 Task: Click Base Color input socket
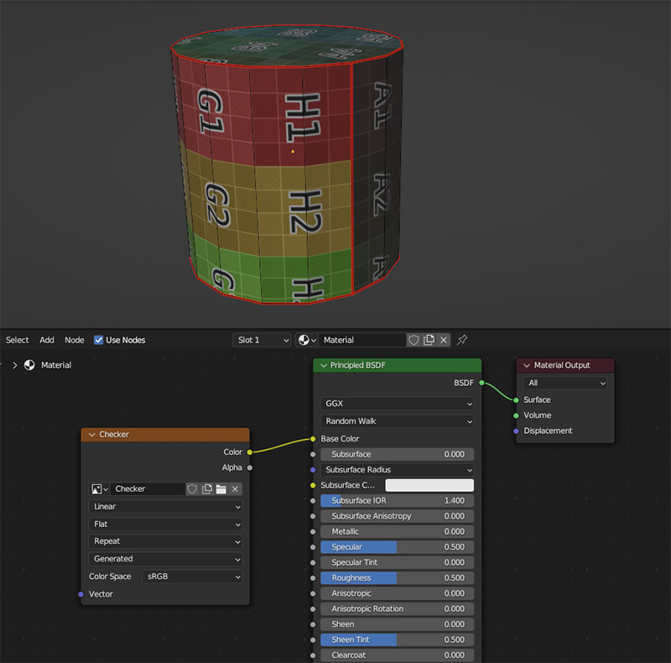tap(313, 439)
